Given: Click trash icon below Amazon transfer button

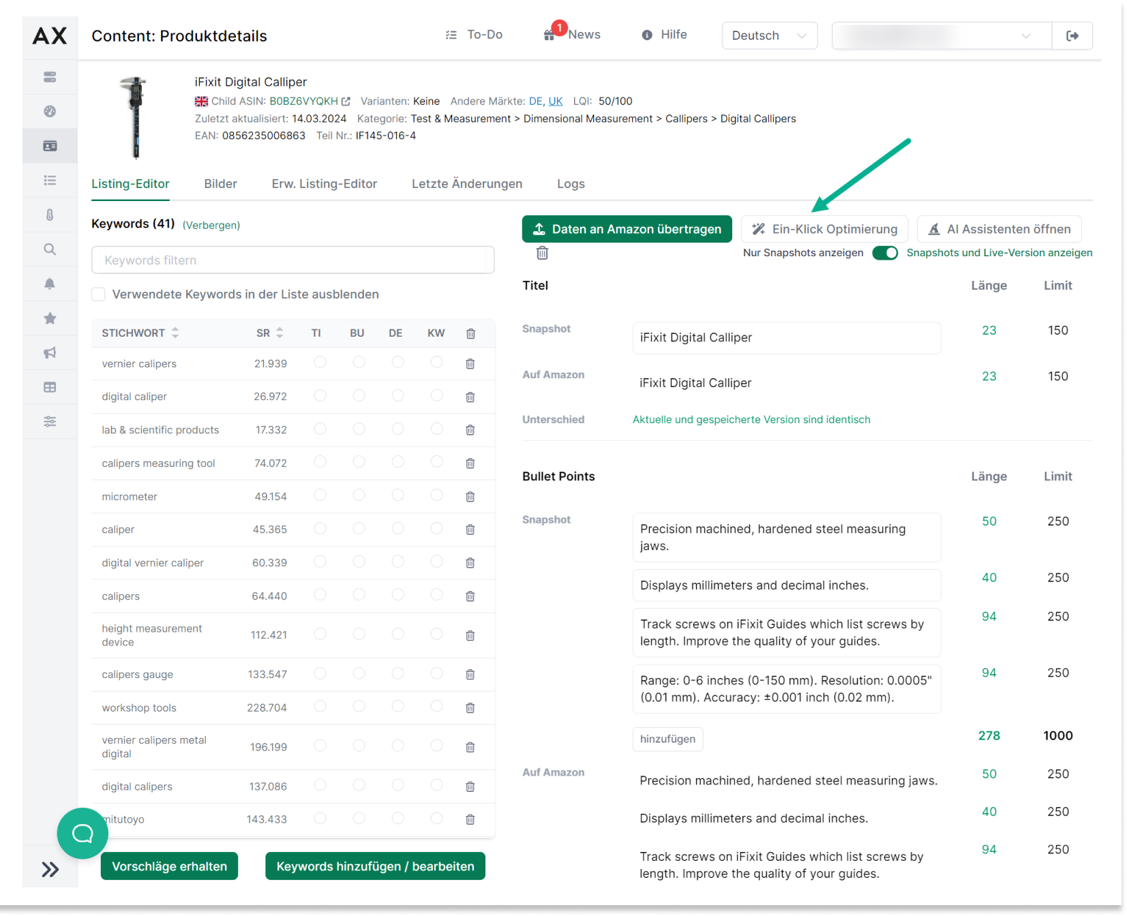Looking at the screenshot, I should (x=542, y=253).
